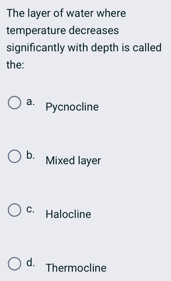
Task: Click the Pycnocline answer text
Action: pyautogui.click(x=72, y=107)
